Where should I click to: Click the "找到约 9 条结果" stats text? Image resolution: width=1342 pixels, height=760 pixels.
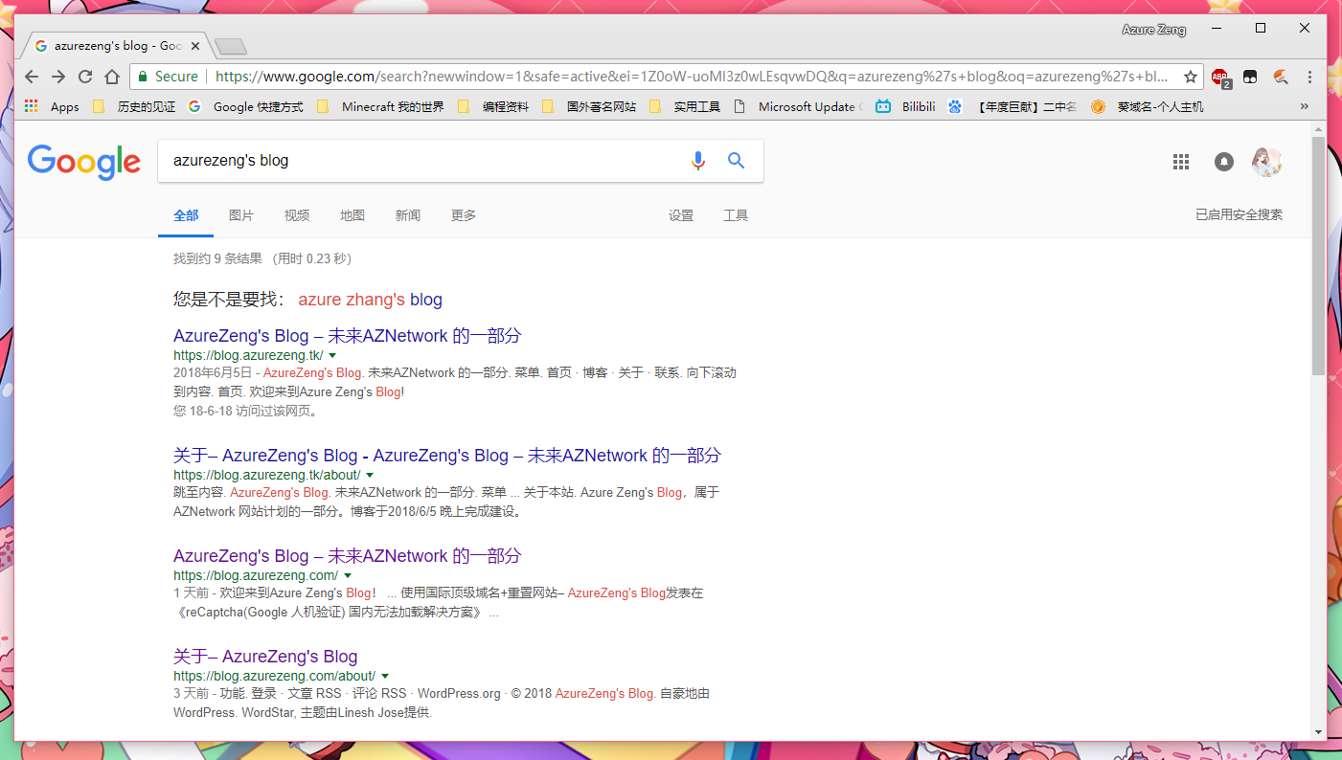click(x=217, y=258)
